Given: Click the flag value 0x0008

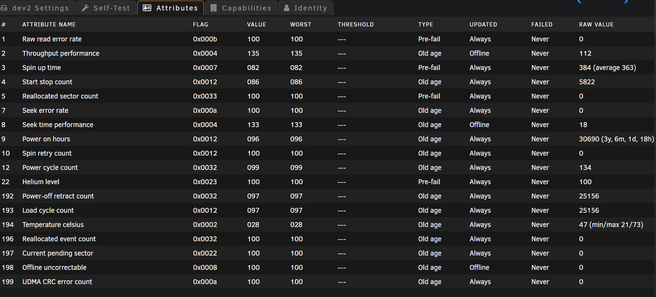Looking at the screenshot, I should coord(205,267).
